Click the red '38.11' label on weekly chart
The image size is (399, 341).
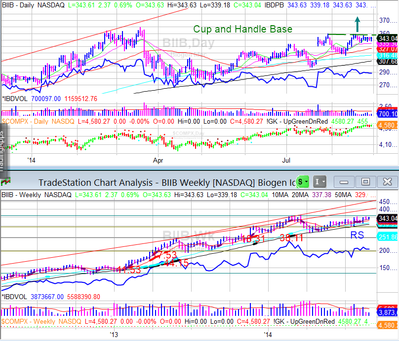pos(291,238)
